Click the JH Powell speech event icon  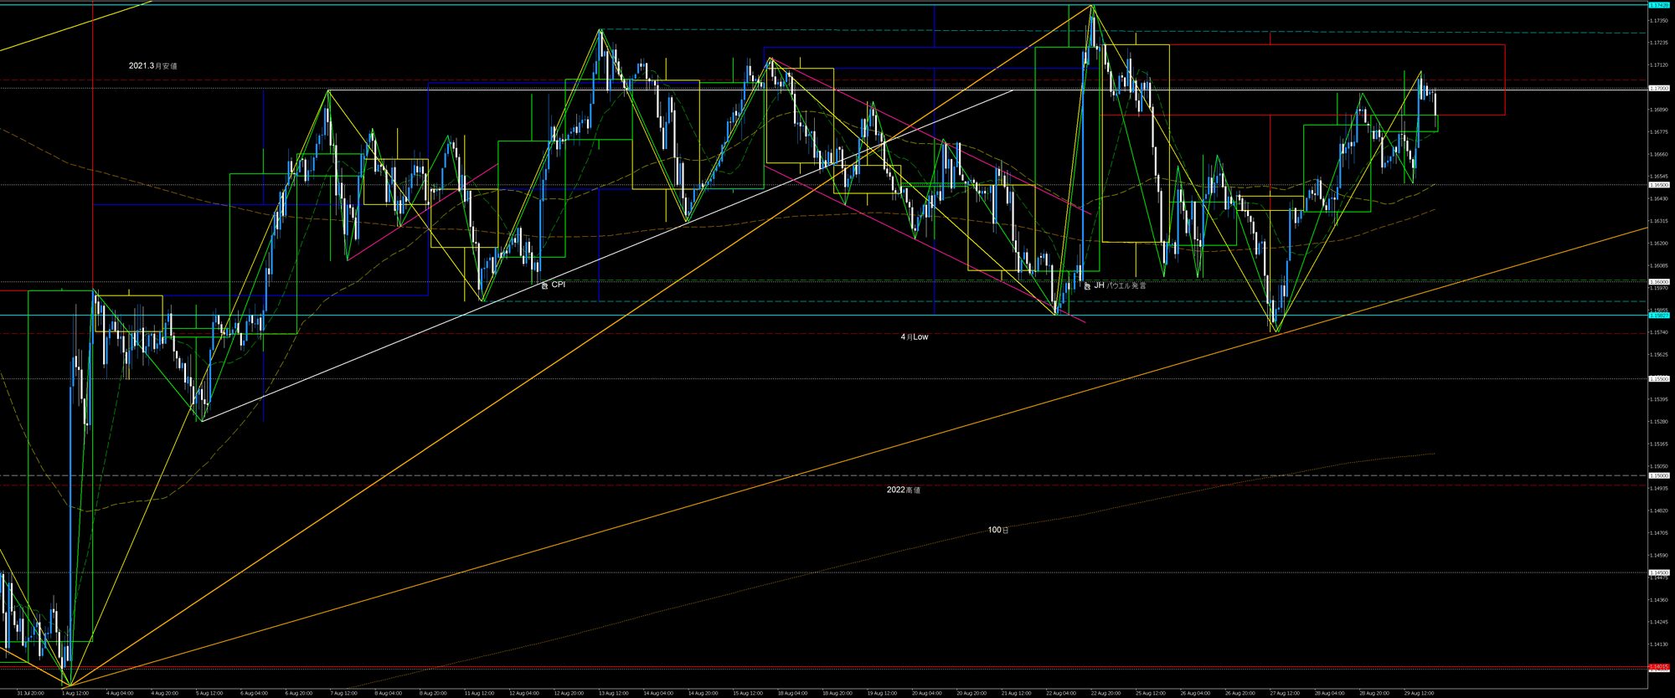(x=1087, y=286)
